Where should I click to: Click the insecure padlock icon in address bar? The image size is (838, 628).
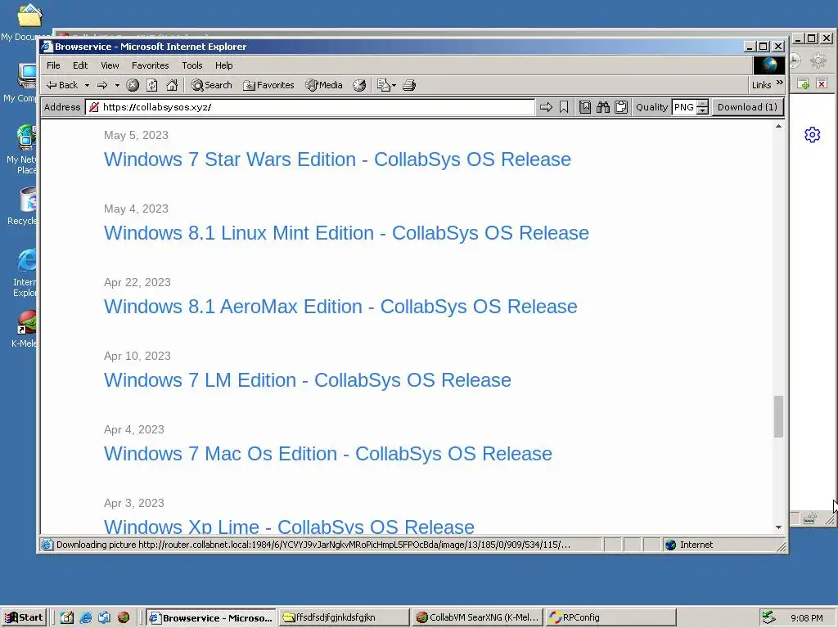[94, 107]
